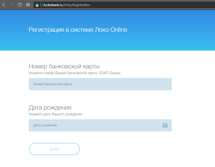
Task: Click the title Регистрация в системе Локо Online
Action: (78, 30)
